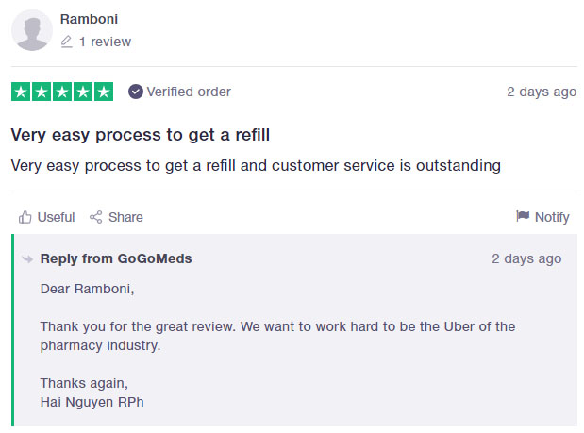The width and height of the screenshot is (584, 433).
Task: Click the share nodes icon
Action: click(x=95, y=217)
